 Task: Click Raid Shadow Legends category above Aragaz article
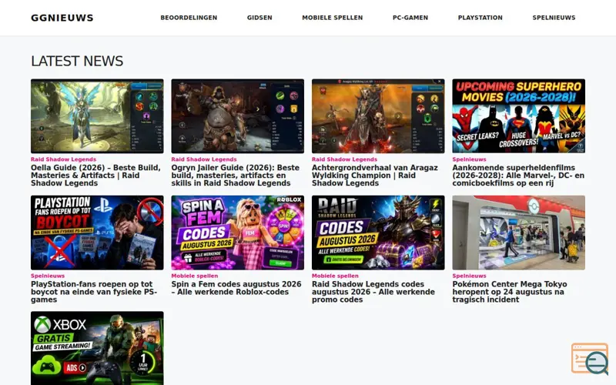click(344, 159)
